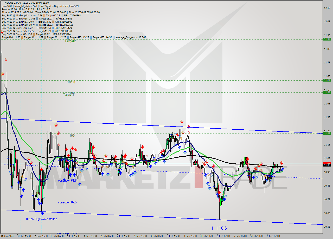Select the 'correction 87.5' label
Viewport: 333px width, 239px height.
coord(67,202)
